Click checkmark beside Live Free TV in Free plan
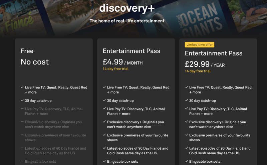 pyautogui.click(x=22, y=87)
